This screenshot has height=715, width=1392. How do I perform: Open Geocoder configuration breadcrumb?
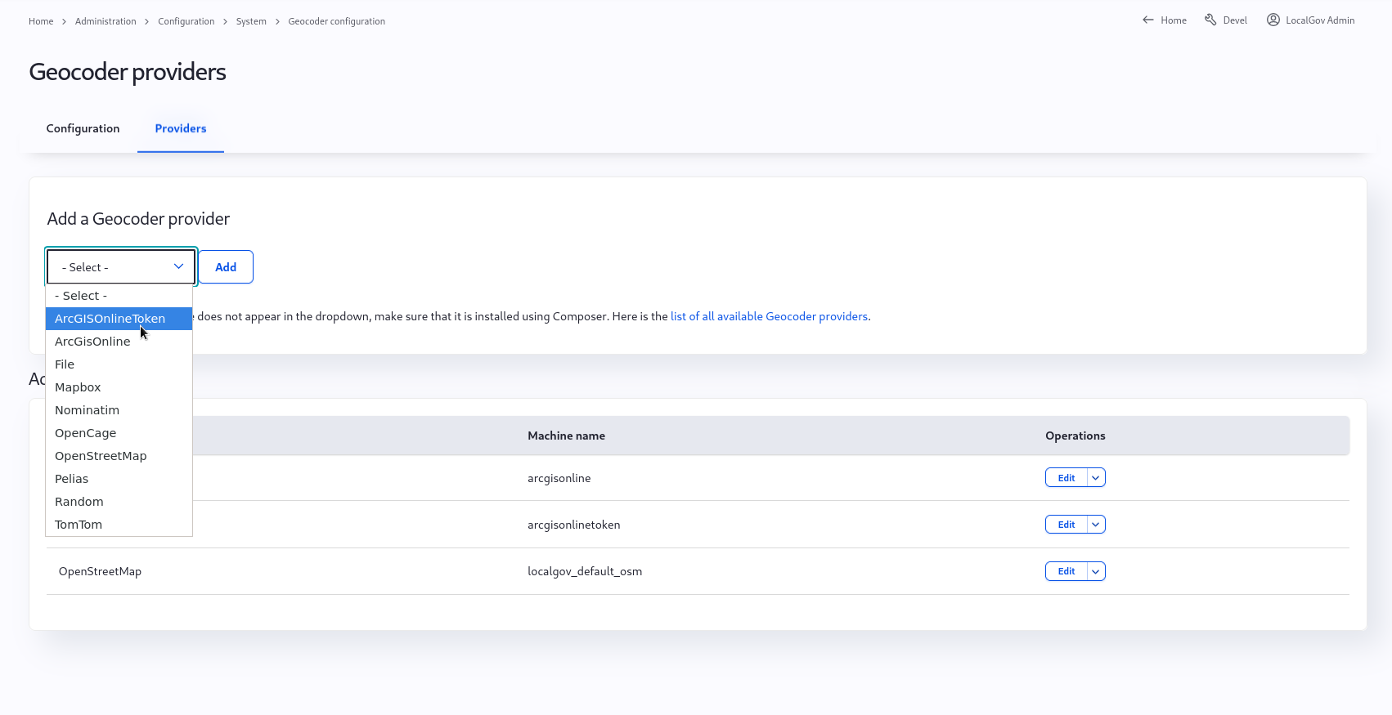[336, 21]
